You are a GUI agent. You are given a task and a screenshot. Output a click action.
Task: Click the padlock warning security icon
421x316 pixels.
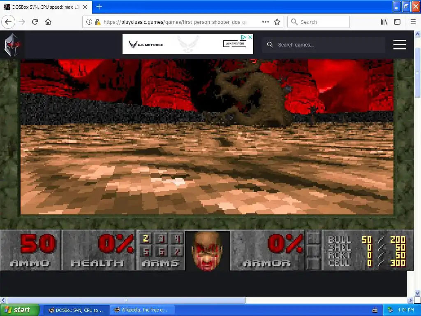[98, 22]
